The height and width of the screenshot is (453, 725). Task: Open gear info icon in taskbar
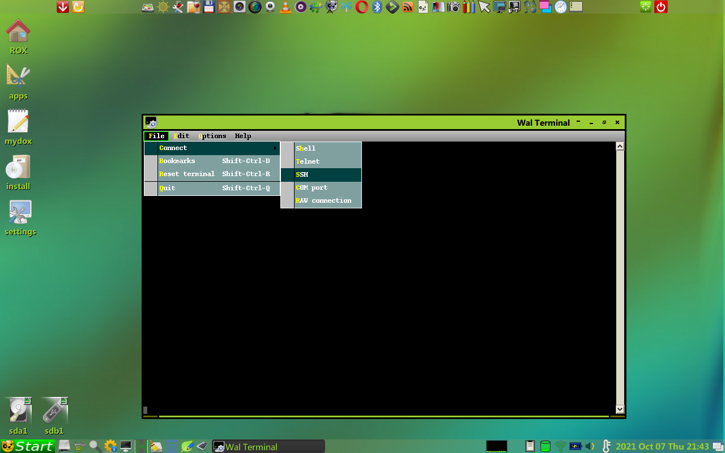coord(110,446)
